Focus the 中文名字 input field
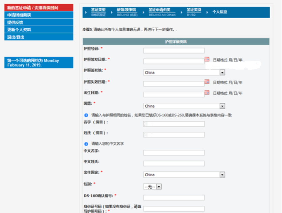282x213 pixels. coord(174,153)
